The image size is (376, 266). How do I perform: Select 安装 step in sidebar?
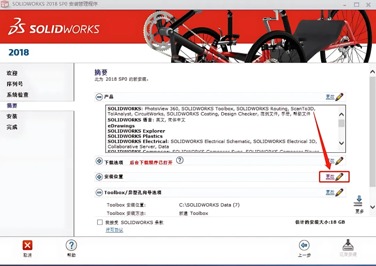tap(12, 116)
